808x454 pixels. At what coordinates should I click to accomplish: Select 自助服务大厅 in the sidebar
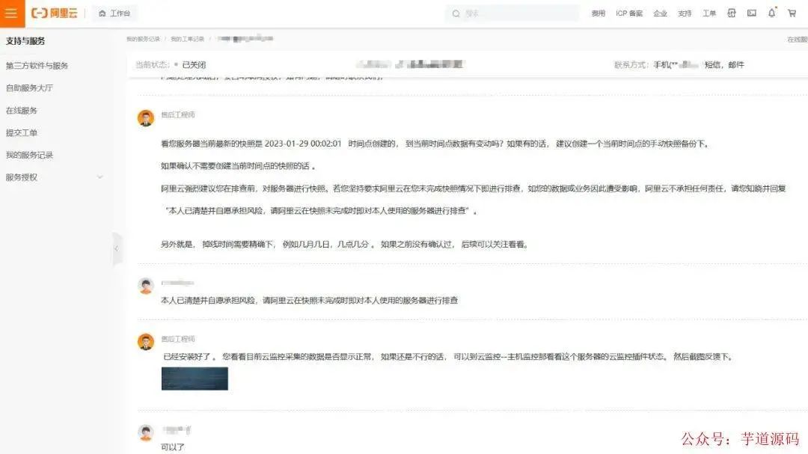pos(29,88)
